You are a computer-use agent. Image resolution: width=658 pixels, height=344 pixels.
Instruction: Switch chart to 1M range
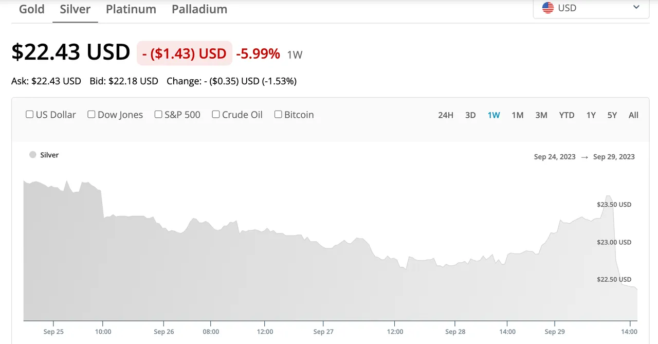pyautogui.click(x=518, y=115)
